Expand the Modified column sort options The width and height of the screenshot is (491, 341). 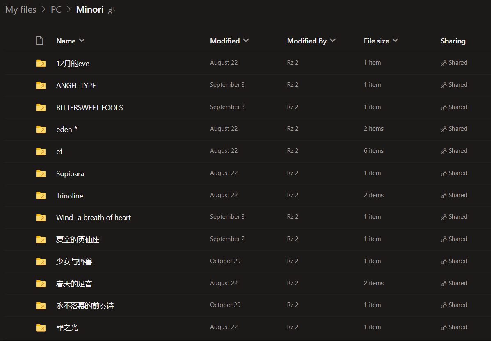coord(246,41)
